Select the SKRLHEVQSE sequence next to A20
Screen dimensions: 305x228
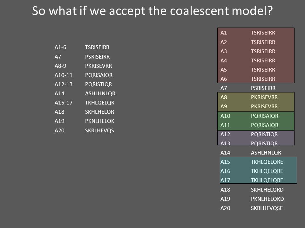coord(267,208)
